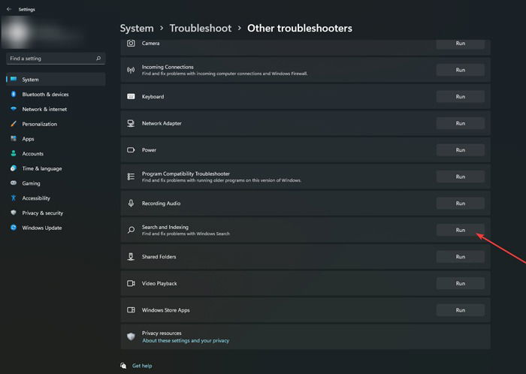Click the search magnifier icon in Find a setting

click(98, 59)
